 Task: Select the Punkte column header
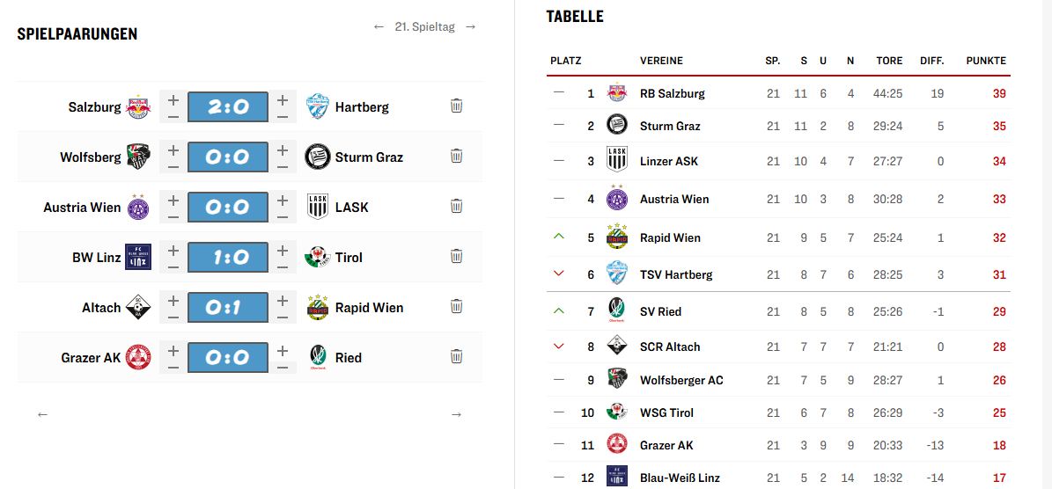point(985,61)
